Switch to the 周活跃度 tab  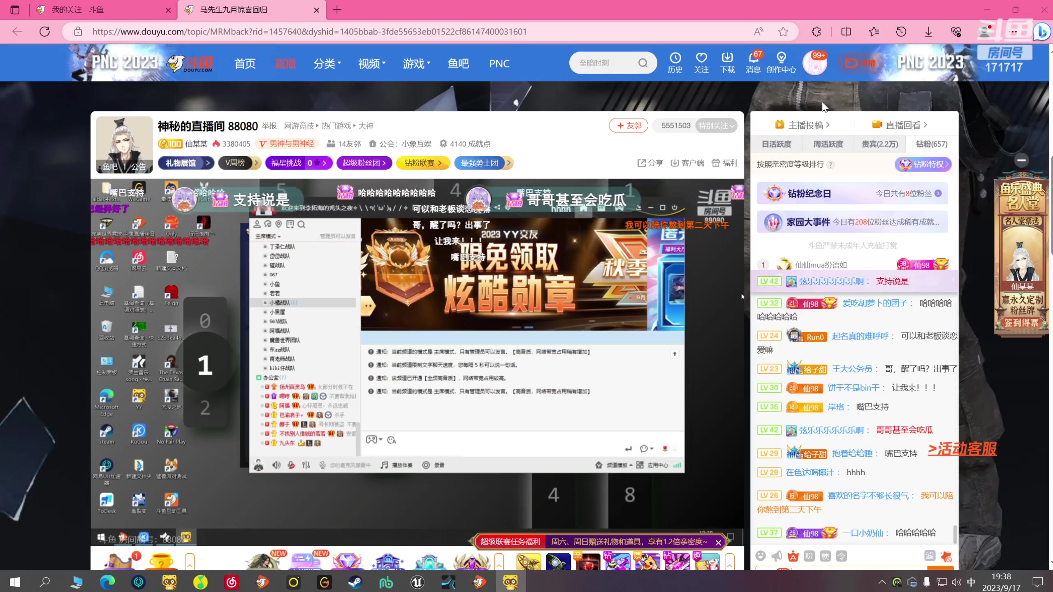point(828,144)
